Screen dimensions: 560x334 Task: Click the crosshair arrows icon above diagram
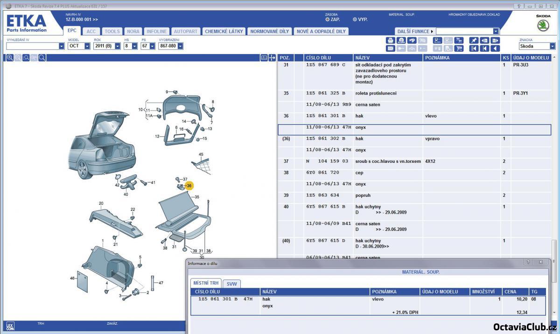(x=273, y=58)
